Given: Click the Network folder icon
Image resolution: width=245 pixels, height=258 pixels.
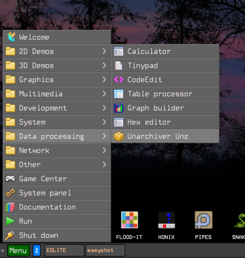Looking at the screenshot, I should [10, 150].
